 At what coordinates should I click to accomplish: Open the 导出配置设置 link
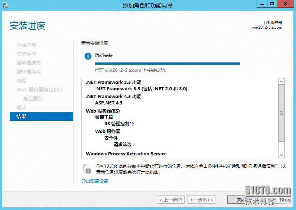[x=95, y=181]
